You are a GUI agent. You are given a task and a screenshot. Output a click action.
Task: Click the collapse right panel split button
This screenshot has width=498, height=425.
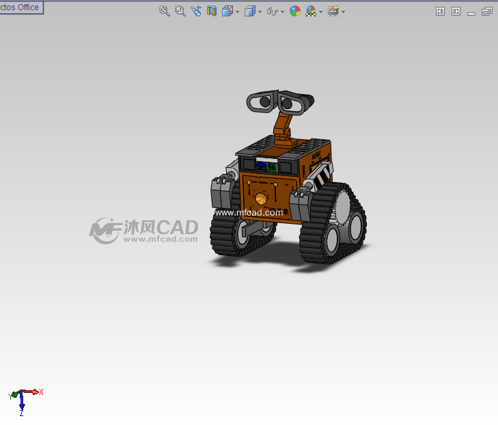[456, 12]
